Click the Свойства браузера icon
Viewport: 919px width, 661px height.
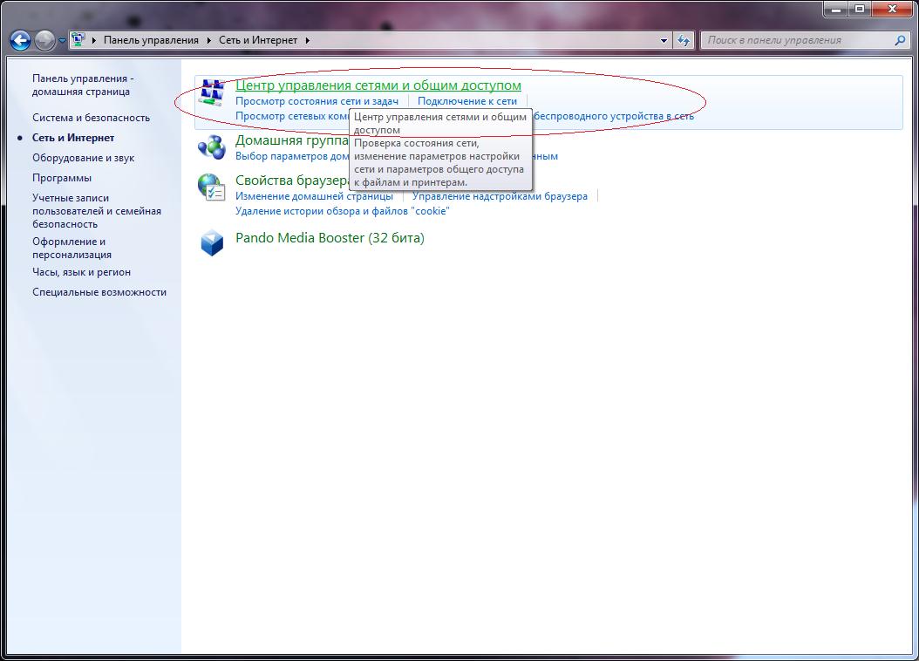(211, 187)
